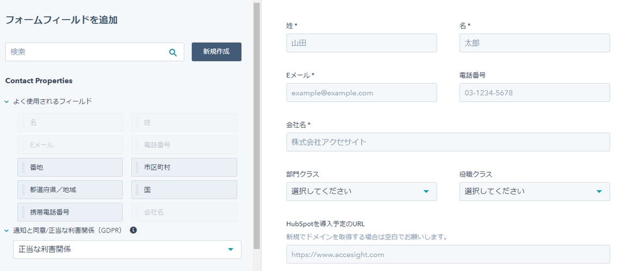Open the 正当な利害関係 dropdown
The height and width of the screenshot is (271, 625).
tap(127, 249)
